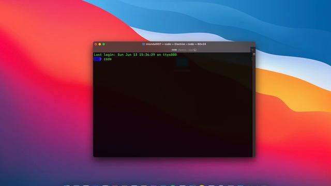This screenshot has height=186, width=331.
Task: Click the Terminal vertical scrollbar
Action: [254, 104]
